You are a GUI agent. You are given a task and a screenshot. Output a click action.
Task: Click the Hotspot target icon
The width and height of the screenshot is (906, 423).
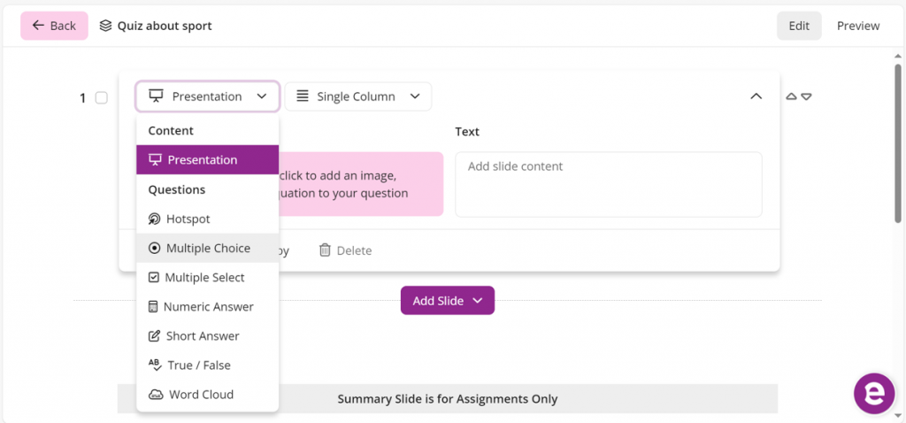coord(155,219)
